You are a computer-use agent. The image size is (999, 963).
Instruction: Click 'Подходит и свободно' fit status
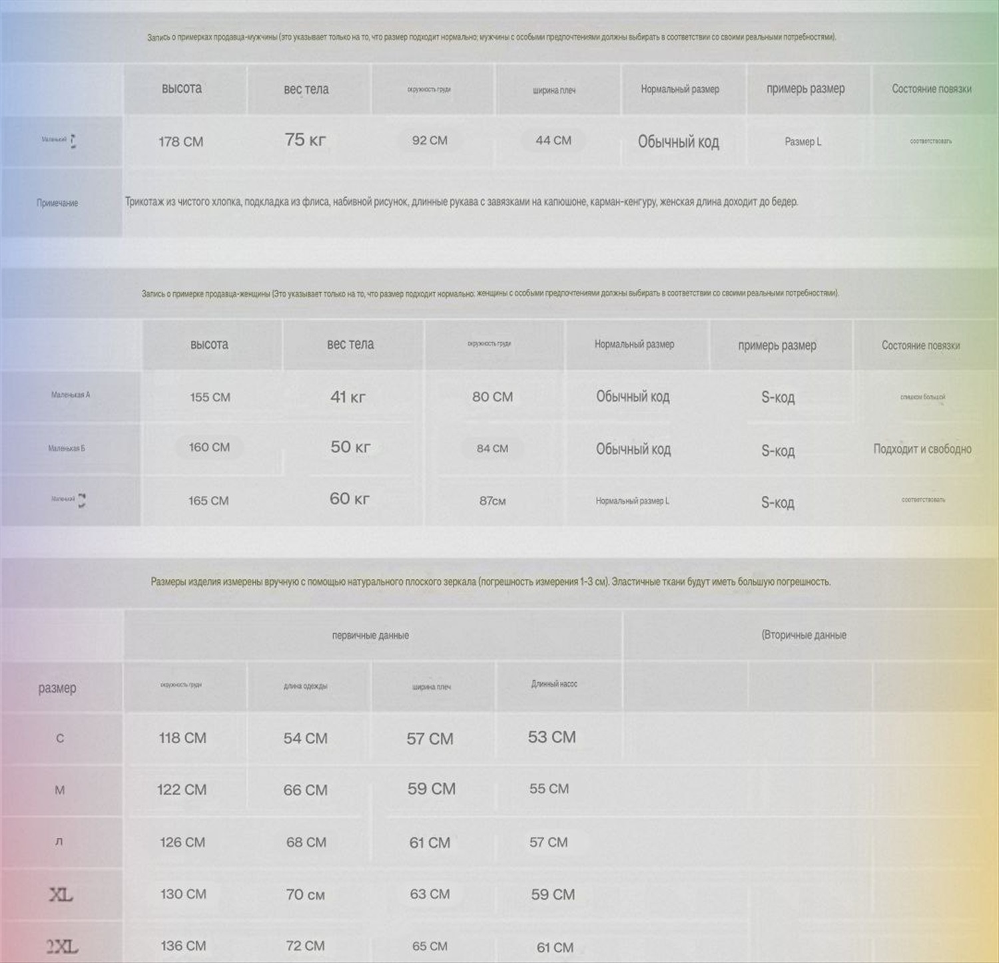(x=922, y=449)
